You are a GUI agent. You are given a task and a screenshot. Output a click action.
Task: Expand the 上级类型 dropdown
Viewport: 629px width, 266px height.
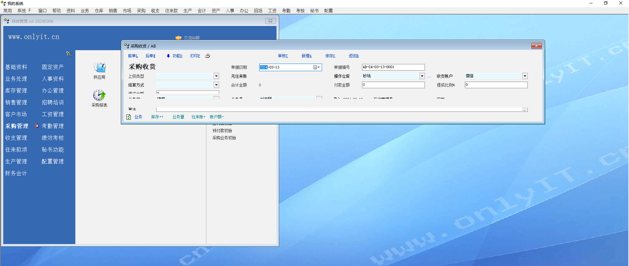tap(216, 76)
